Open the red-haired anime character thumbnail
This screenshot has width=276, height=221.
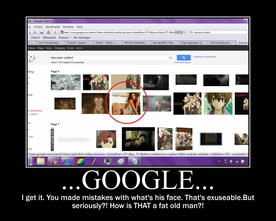(x=106, y=139)
